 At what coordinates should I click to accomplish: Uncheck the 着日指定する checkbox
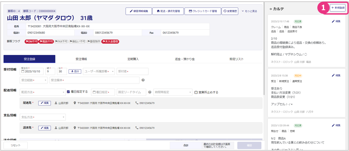[68, 92]
